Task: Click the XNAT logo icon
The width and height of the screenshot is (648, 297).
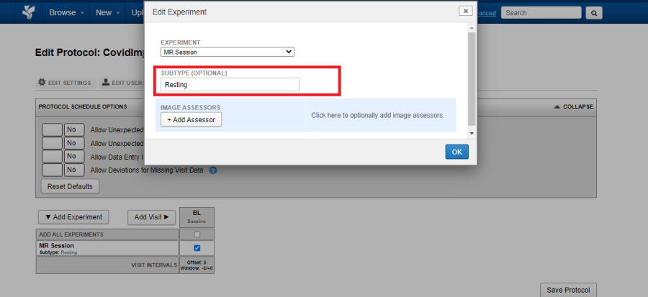Action: (x=28, y=12)
